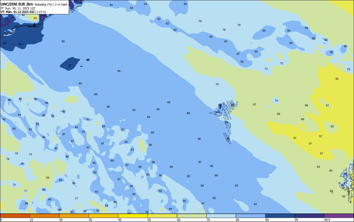Viewport: 354px width, 222px height.
Task: Click the 70–80 pale blue legend swatch
Action: pos(221,216)
